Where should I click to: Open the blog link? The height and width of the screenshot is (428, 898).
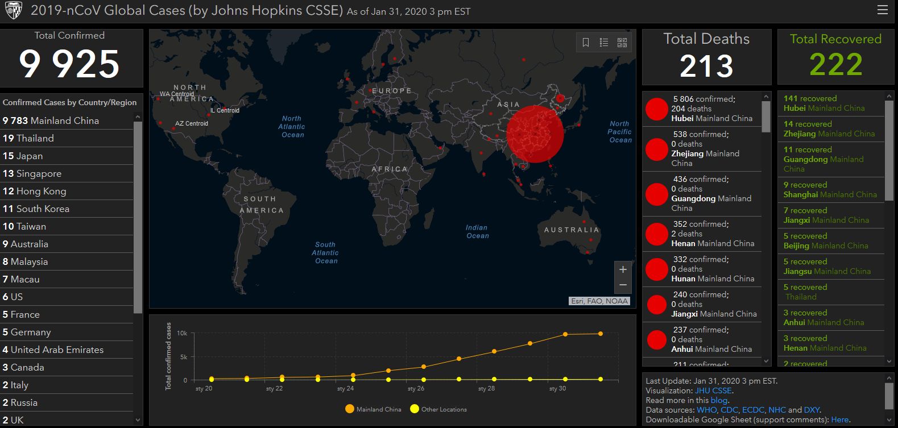point(719,400)
